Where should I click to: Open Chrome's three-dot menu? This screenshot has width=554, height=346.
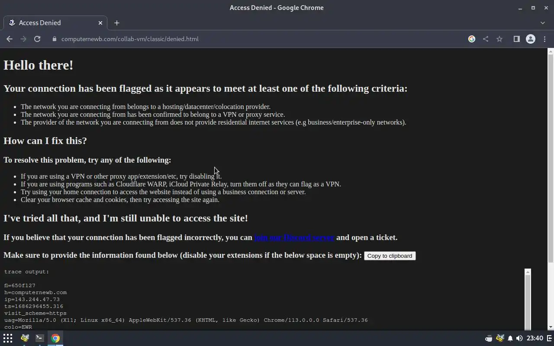(x=544, y=39)
